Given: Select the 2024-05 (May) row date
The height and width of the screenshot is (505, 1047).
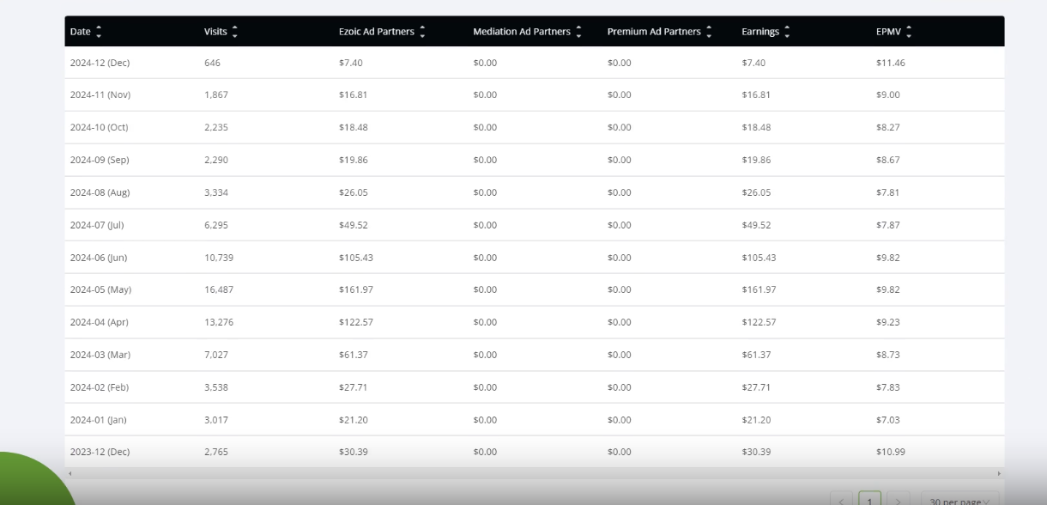Looking at the screenshot, I should point(100,289).
